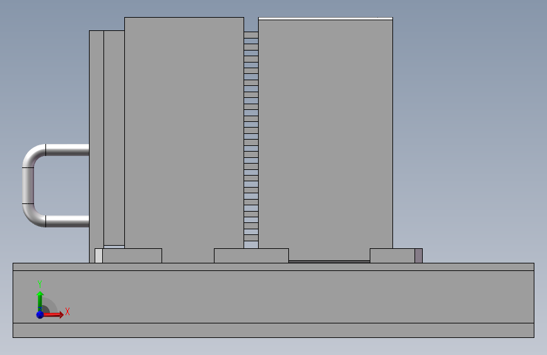
Task: Click the red X axis arrow of the triad
Action: point(53,315)
